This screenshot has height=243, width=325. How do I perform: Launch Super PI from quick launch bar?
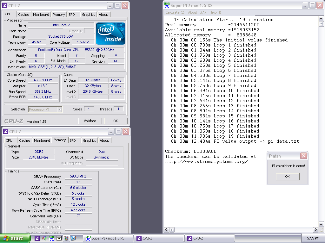click(x=52, y=238)
